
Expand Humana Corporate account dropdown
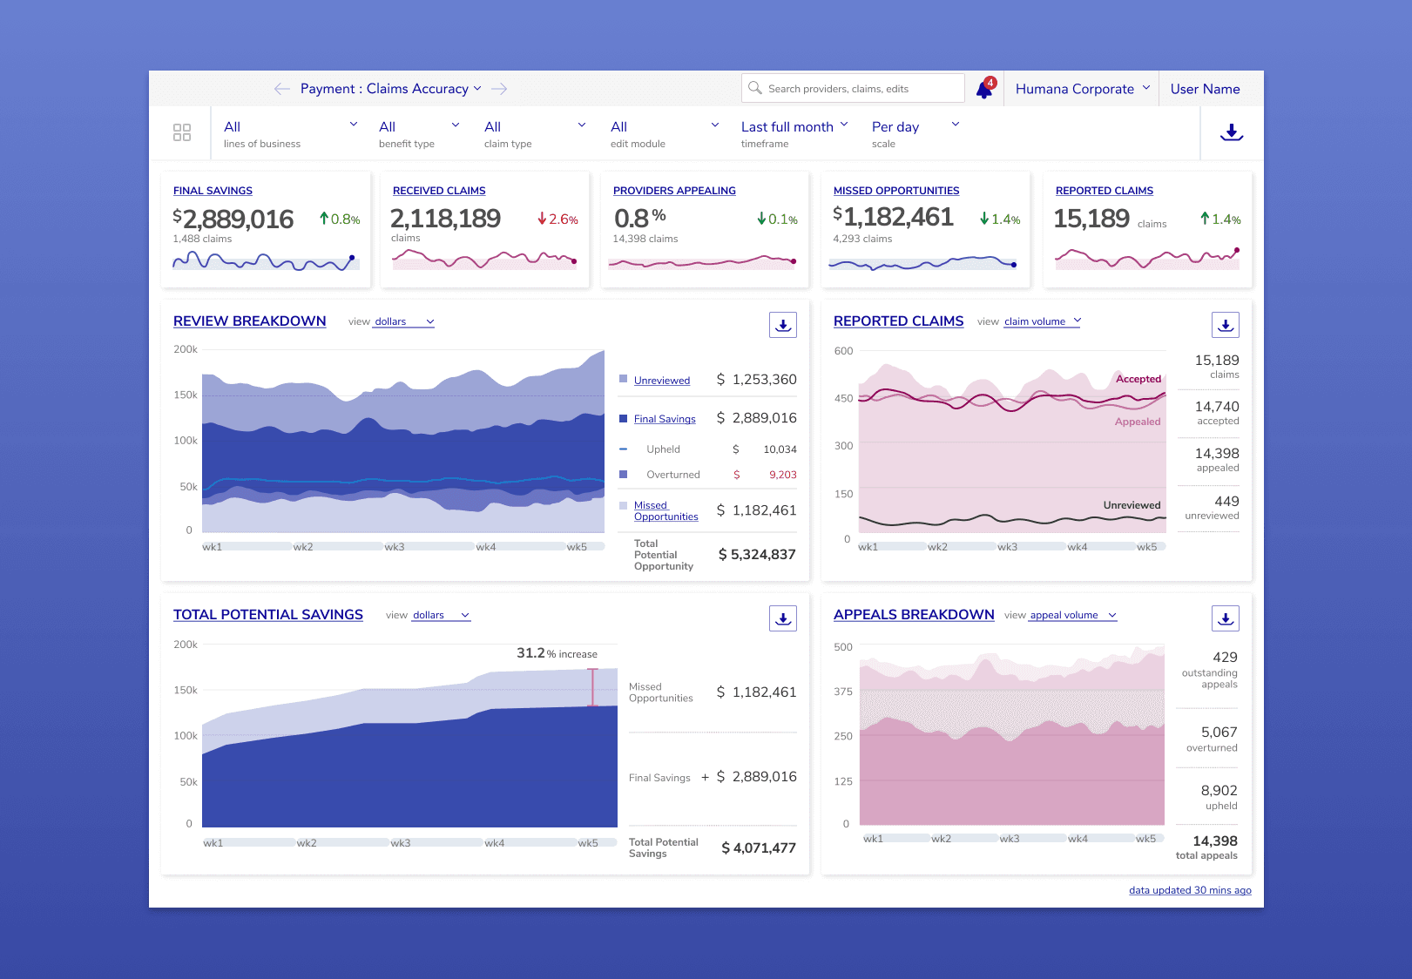[x=1083, y=89]
